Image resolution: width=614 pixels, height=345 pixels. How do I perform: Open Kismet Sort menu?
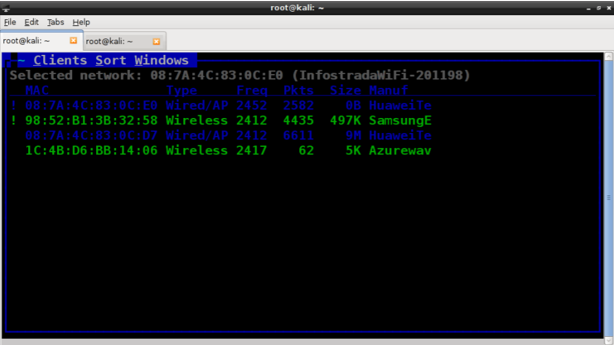[x=111, y=60]
